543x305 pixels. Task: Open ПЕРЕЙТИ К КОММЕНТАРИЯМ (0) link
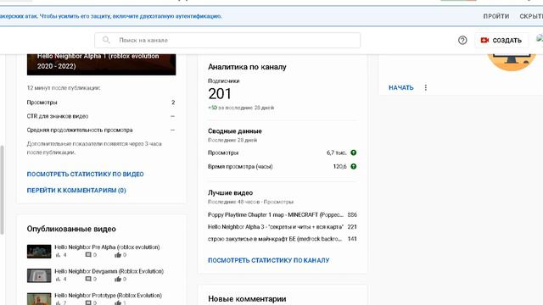tap(76, 190)
